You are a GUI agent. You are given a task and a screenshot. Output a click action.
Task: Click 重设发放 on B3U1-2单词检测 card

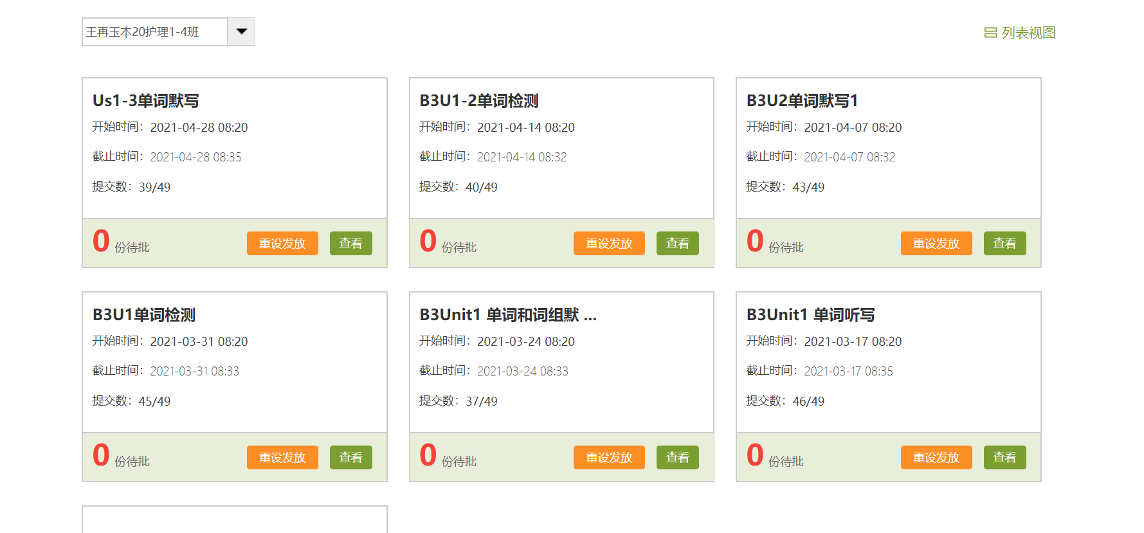coord(609,243)
